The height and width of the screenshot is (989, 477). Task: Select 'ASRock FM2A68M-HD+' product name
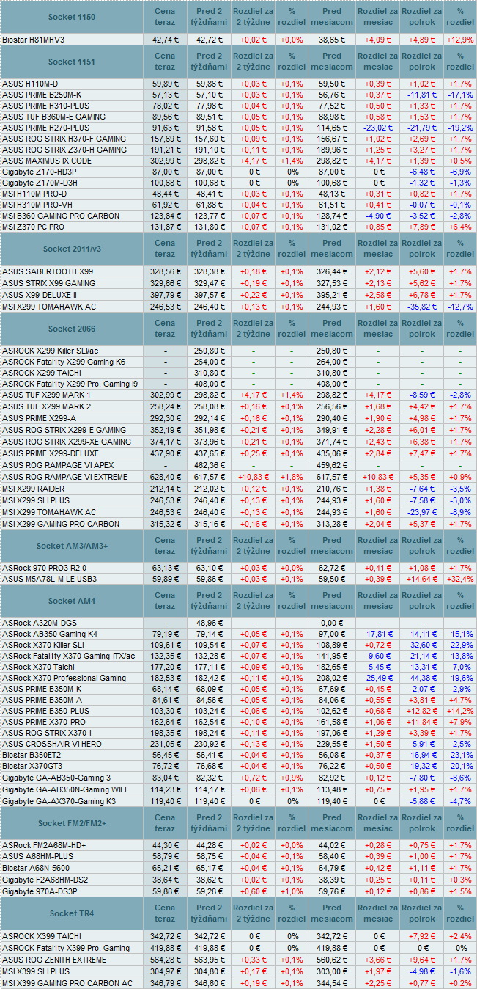point(44,845)
